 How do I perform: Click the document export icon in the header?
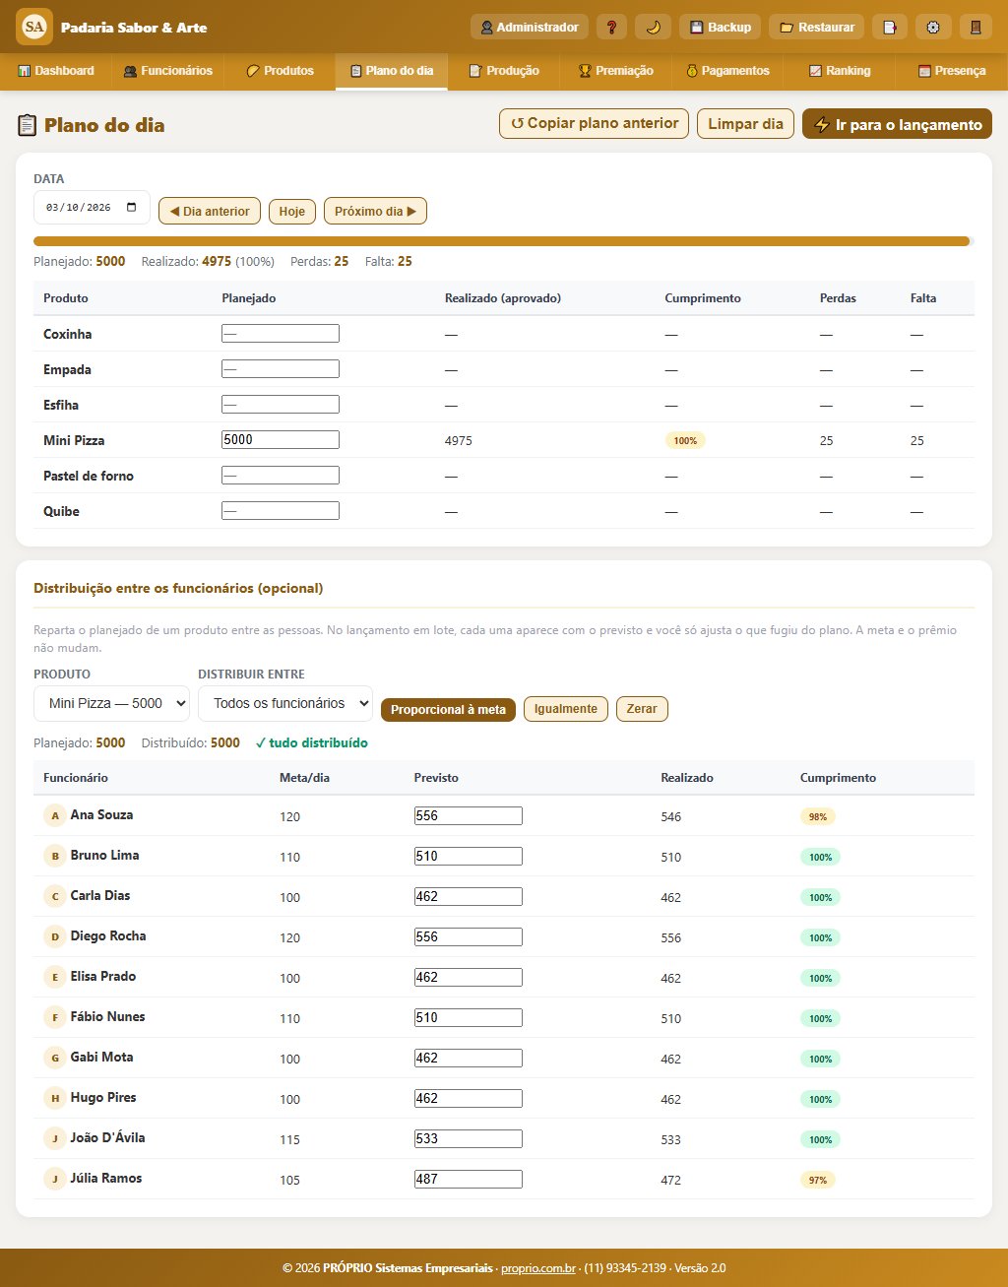(890, 27)
